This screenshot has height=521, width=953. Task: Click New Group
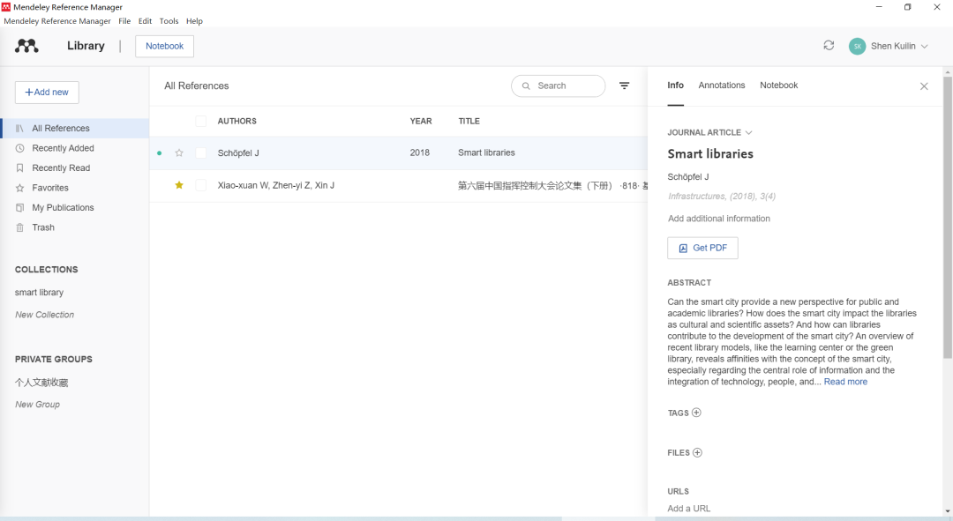37,405
